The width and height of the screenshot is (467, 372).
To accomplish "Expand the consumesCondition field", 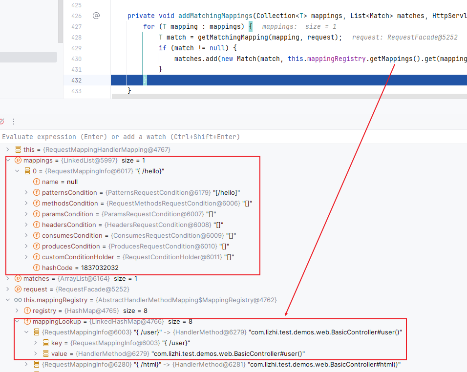I will 26,235.
